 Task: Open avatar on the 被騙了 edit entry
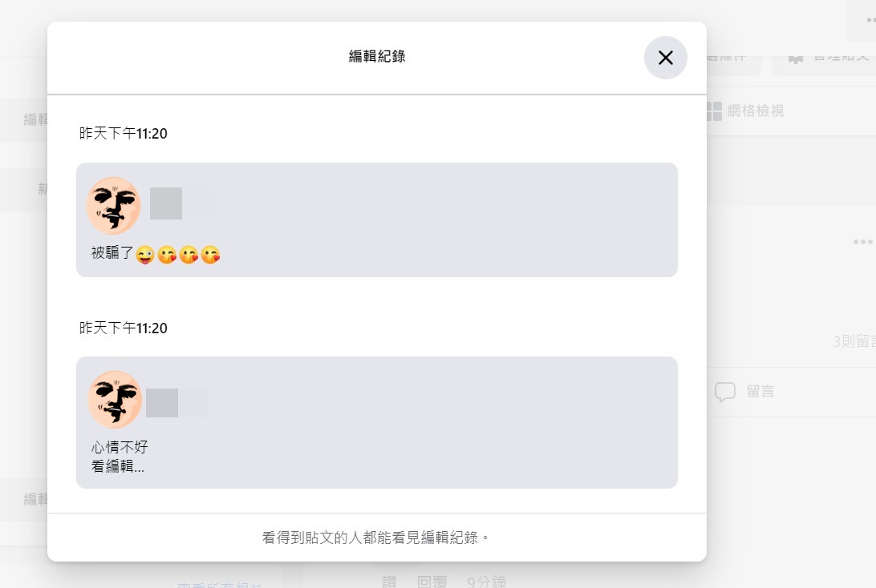pos(113,205)
